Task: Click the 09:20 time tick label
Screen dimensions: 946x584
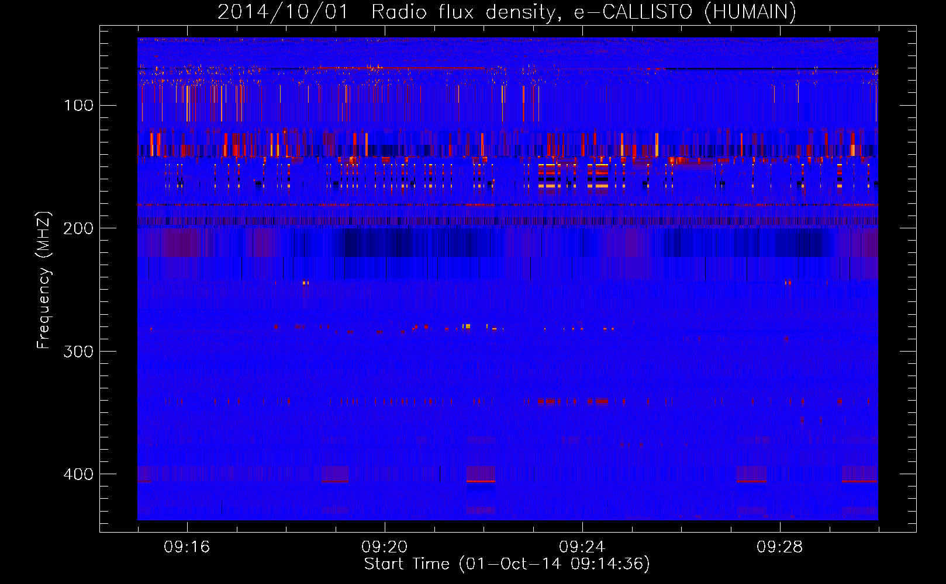Action: coord(384,547)
